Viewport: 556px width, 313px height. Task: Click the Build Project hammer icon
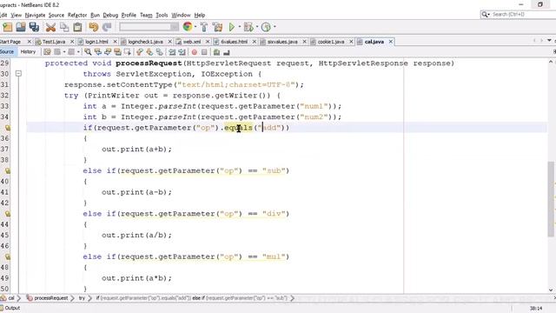tap(204, 27)
